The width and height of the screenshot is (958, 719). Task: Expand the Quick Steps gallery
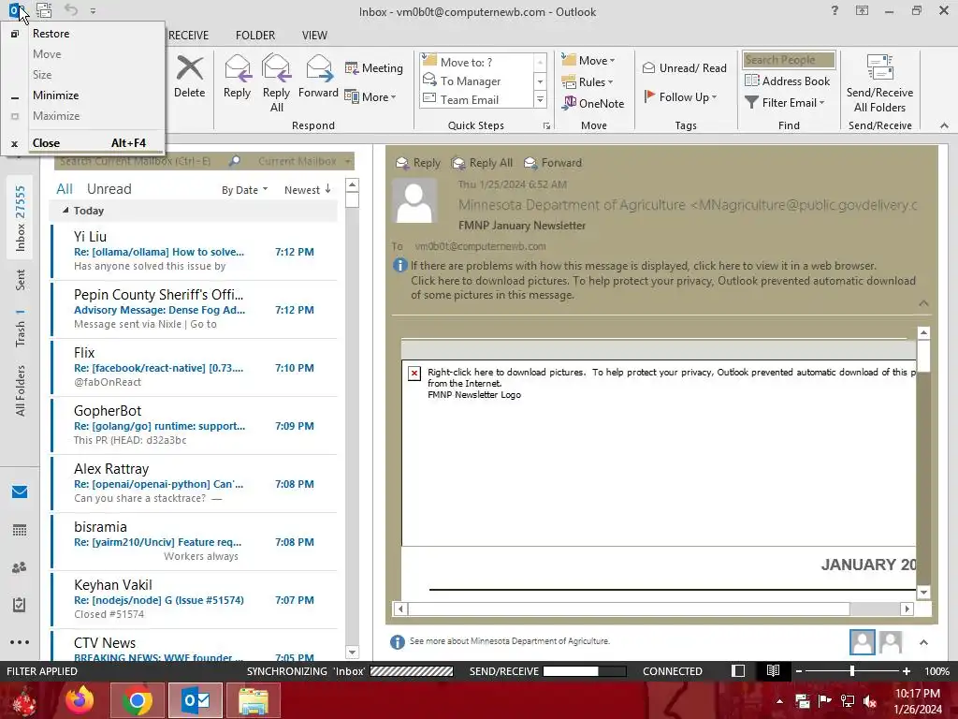(x=540, y=99)
